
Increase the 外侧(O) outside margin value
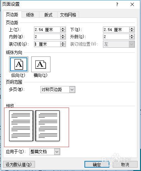132,35
